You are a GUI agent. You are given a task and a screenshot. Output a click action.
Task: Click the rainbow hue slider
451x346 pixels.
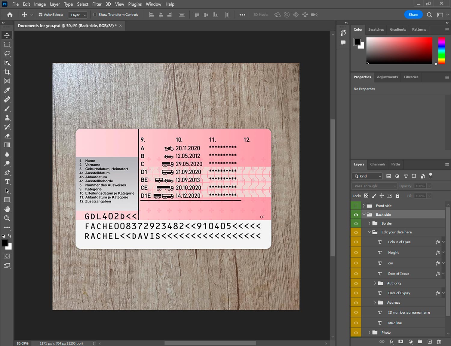pos(441,50)
